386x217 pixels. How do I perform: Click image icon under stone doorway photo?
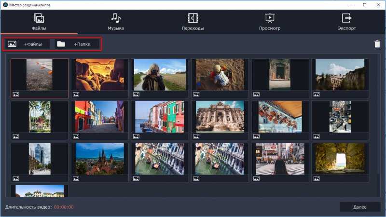[x=256, y=94]
